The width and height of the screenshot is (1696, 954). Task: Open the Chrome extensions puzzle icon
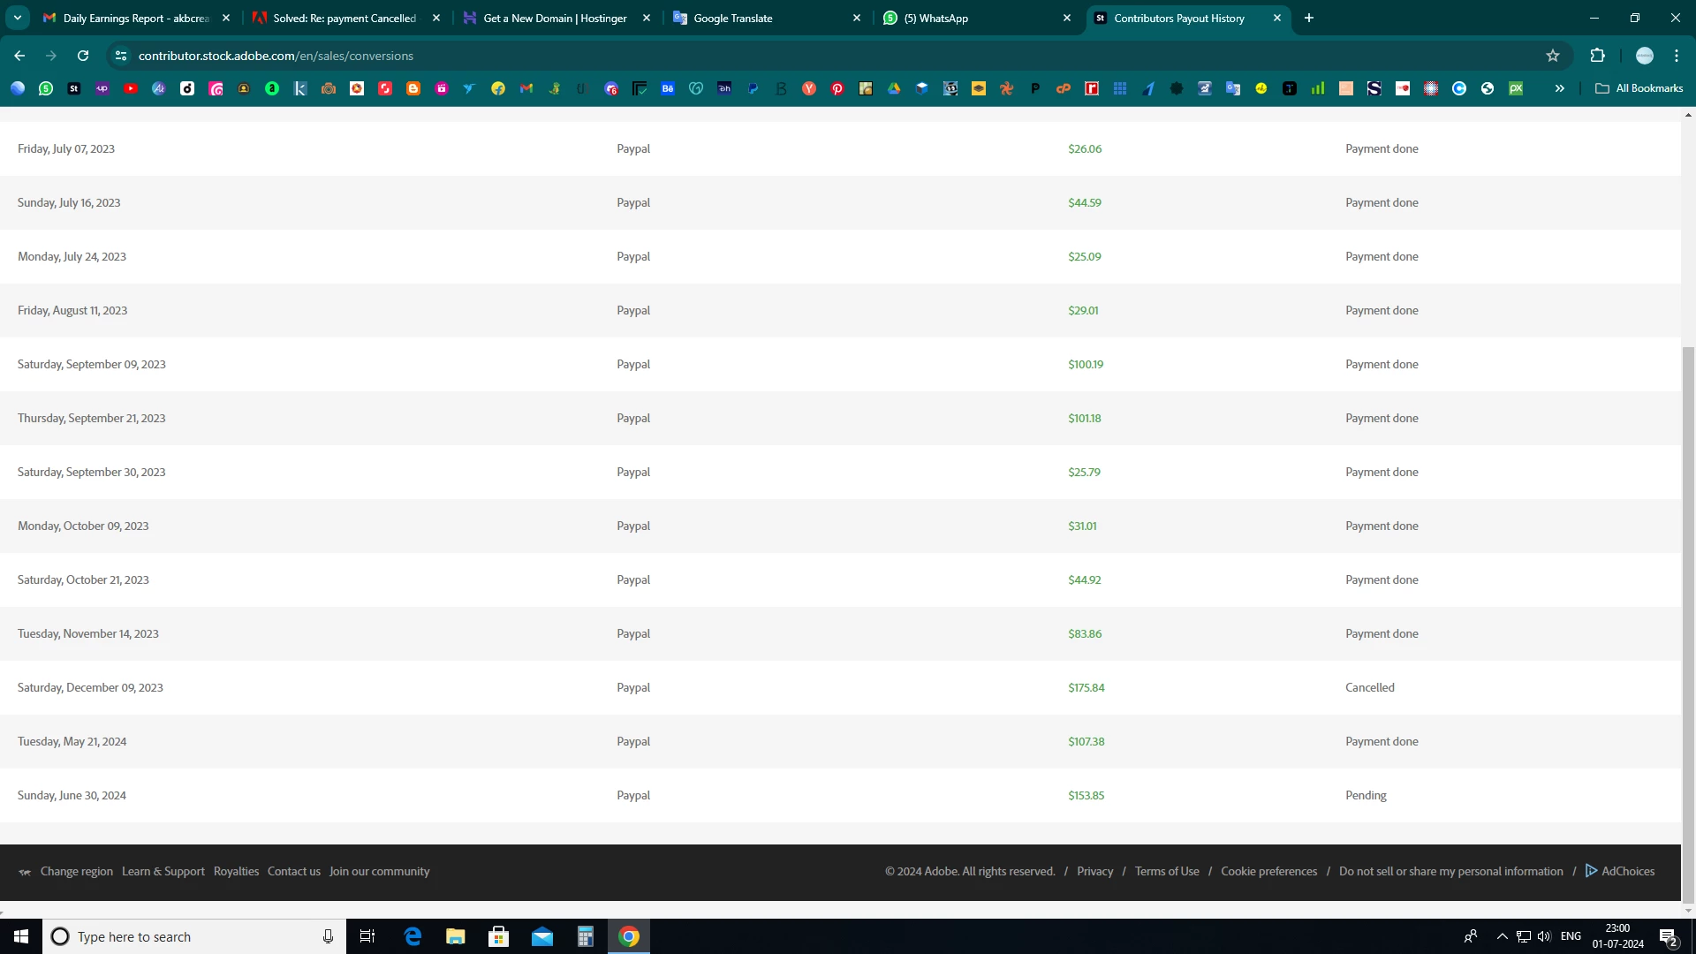[1597, 56]
